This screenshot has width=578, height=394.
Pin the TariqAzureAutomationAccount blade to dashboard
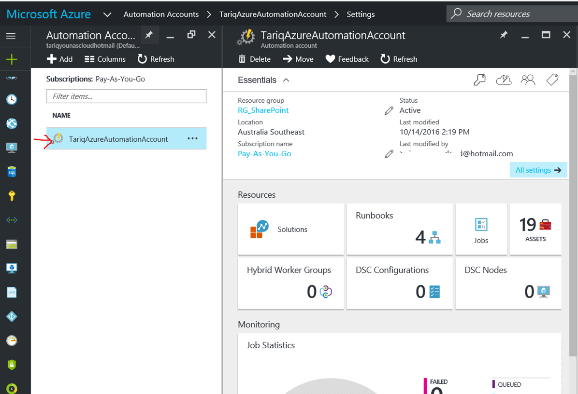pyautogui.click(x=504, y=35)
